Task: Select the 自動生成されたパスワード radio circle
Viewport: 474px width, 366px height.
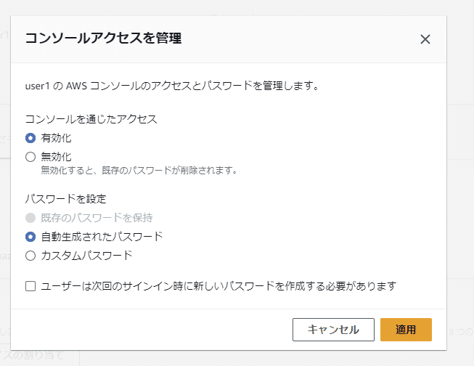Action: 30,237
